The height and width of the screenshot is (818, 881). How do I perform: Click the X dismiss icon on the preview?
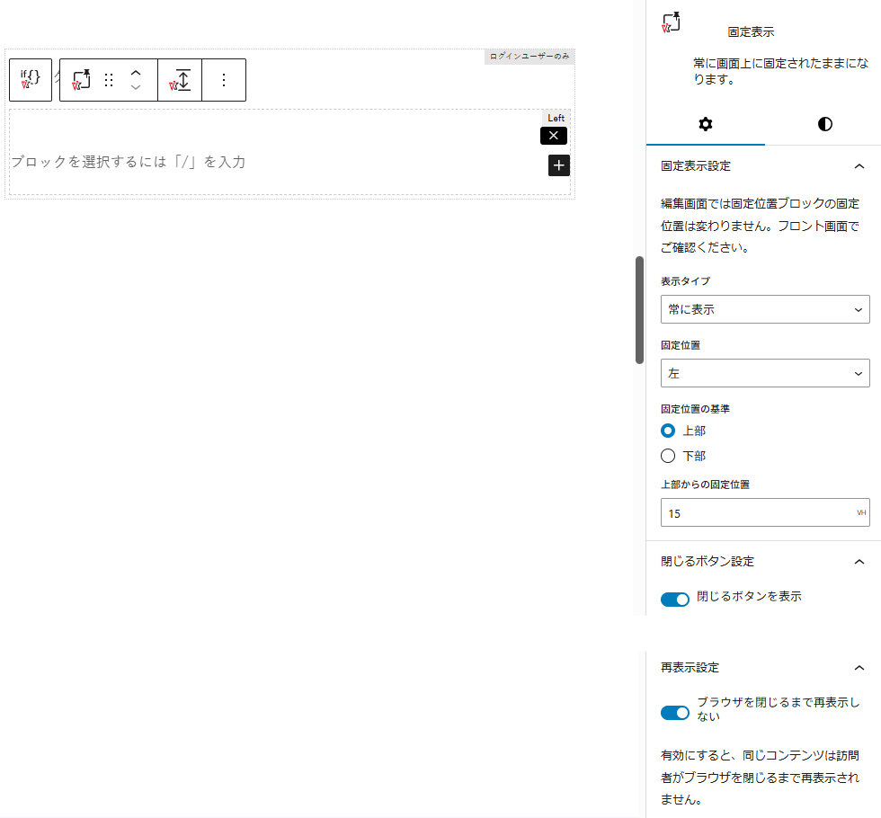(x=553, y=136)
